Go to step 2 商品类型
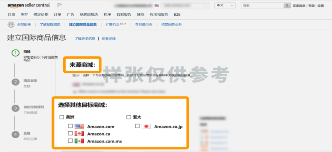Image resolution: width=332 pixels, height=152 pixels. coord(30,81)
